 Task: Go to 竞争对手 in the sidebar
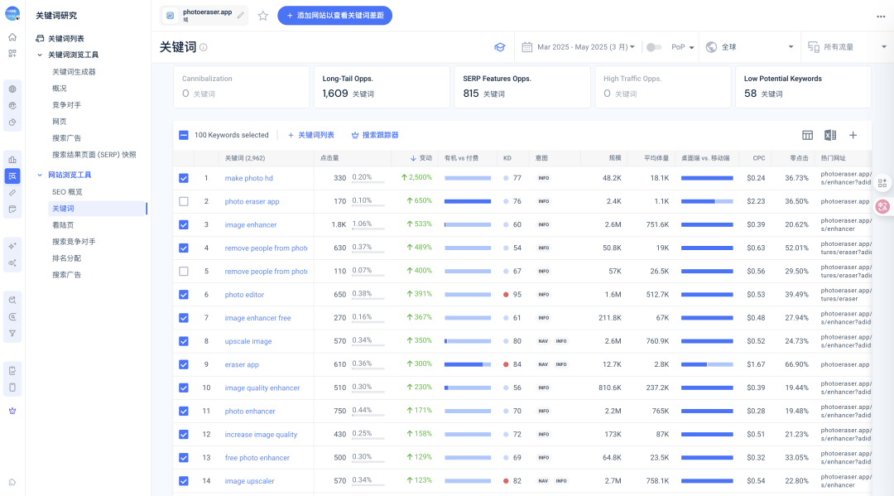point(67,105)
